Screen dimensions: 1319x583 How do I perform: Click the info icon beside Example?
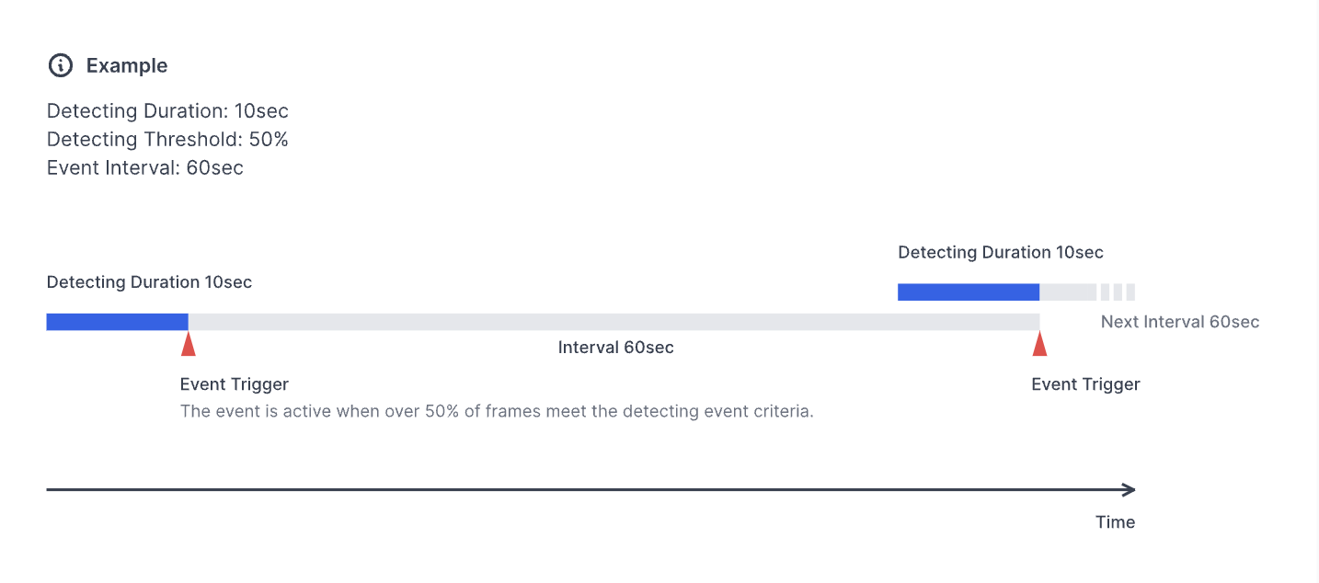[60, 65]
